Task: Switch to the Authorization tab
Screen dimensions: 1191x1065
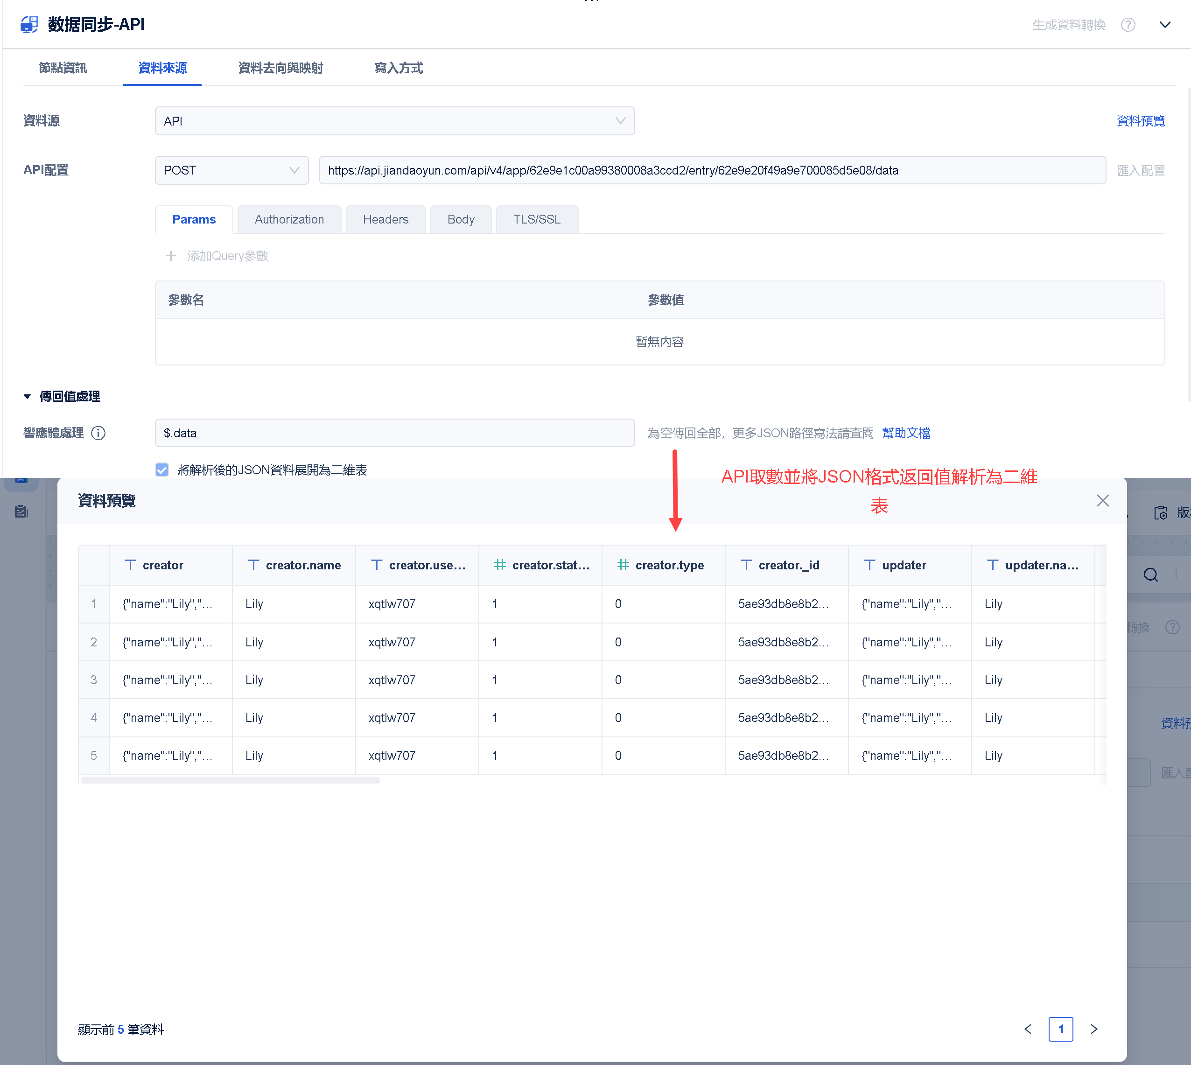Action: 289,219
